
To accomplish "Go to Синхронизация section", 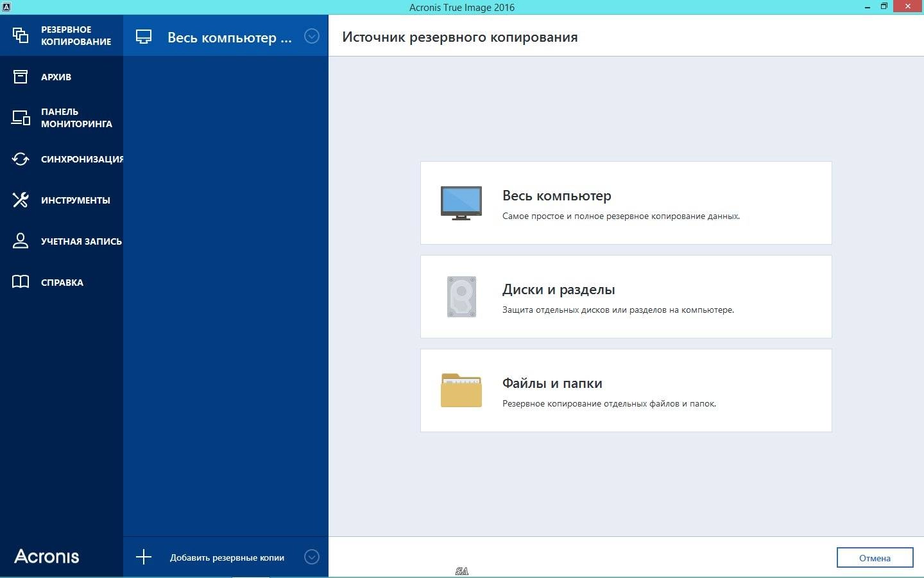I will tap(62, 159).
